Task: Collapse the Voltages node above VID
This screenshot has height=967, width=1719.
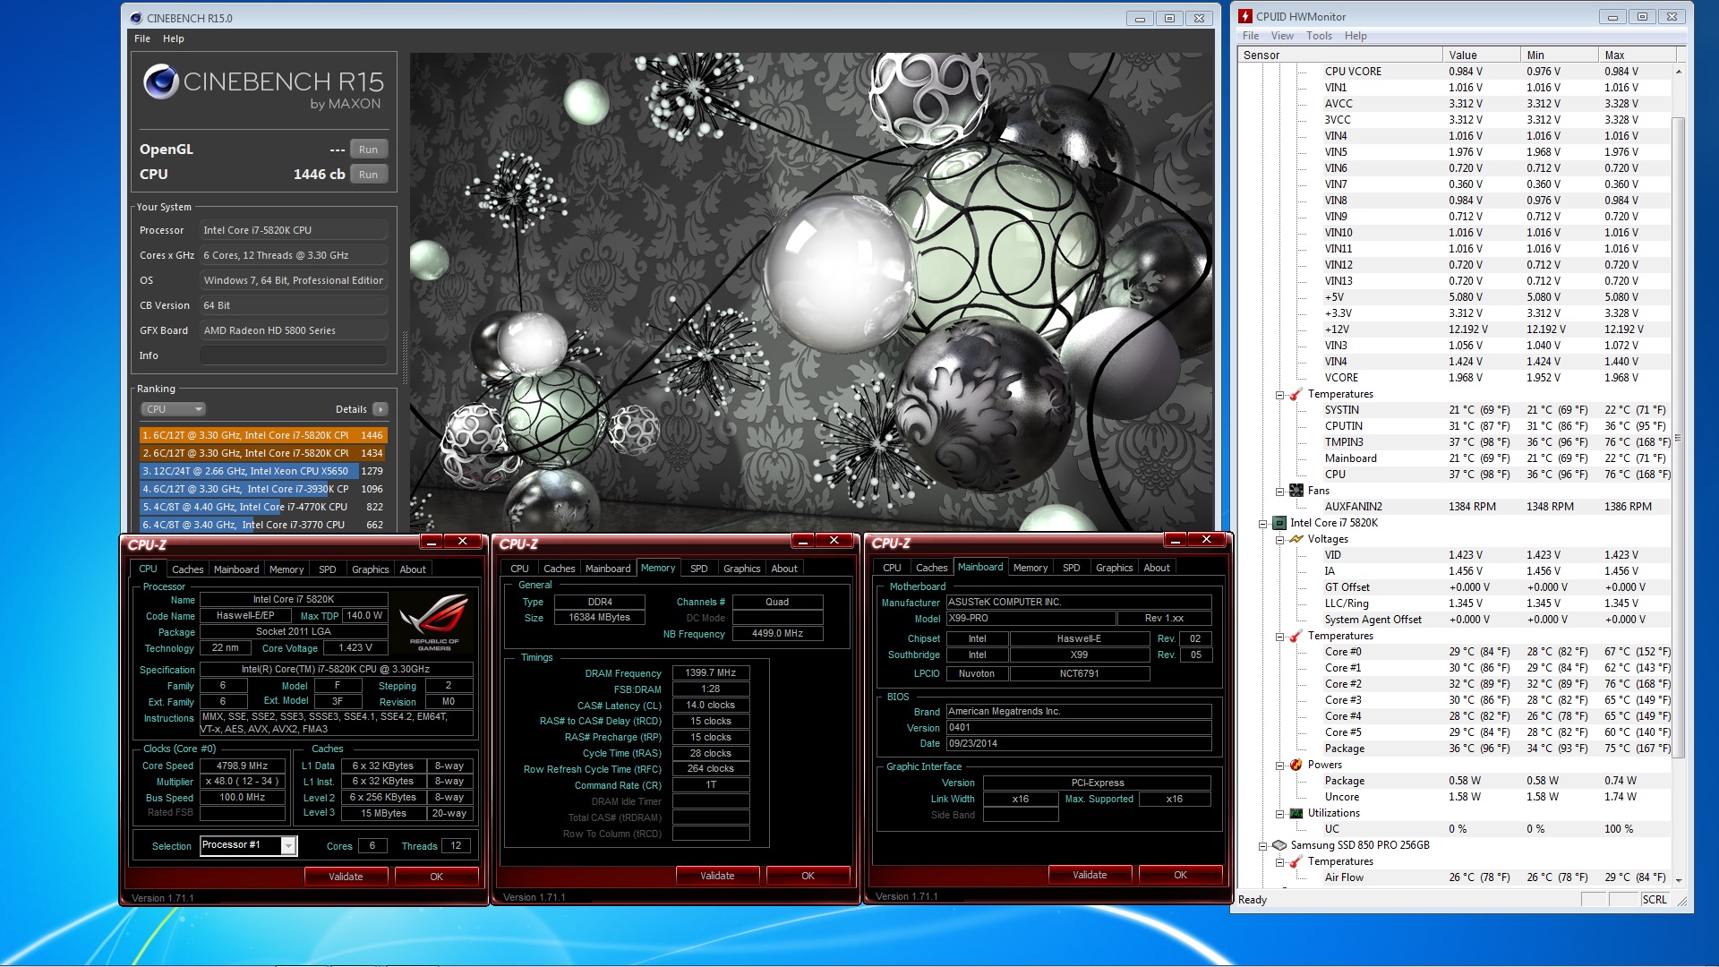Action: pyautogui.click(x=1279, y=540)
